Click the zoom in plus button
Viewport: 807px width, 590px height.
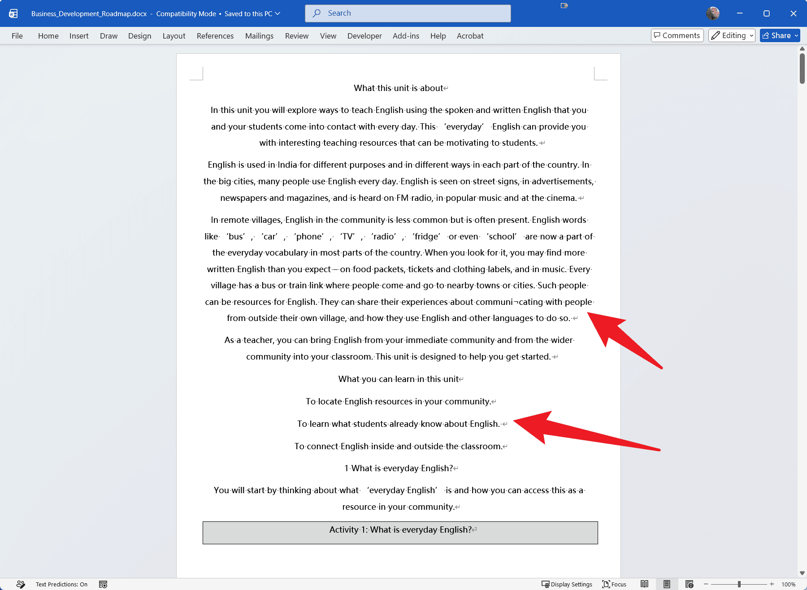[x=772, y=584]
